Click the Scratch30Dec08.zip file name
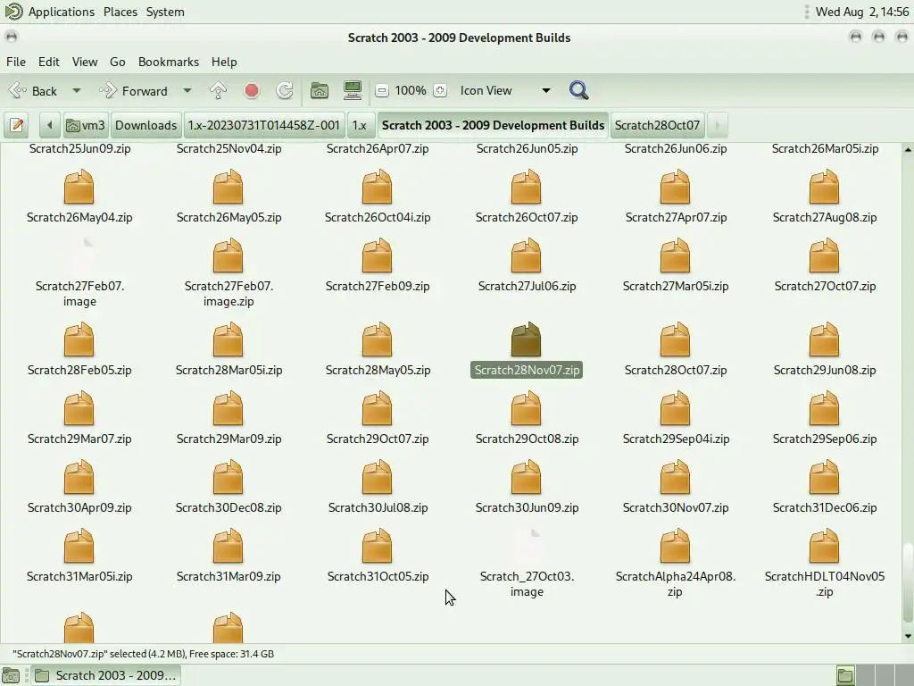The height and width of the screenshot is (686, 914). [228, 507]
